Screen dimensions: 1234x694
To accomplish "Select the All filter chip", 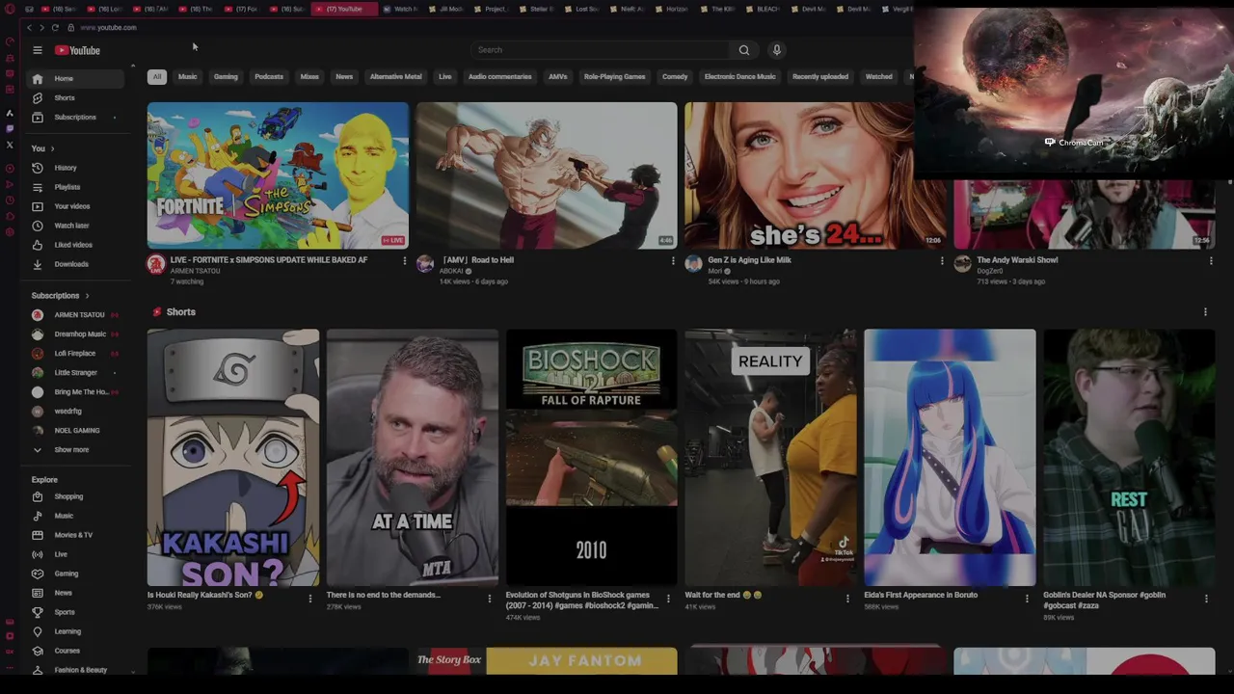I will coord(157,77).
